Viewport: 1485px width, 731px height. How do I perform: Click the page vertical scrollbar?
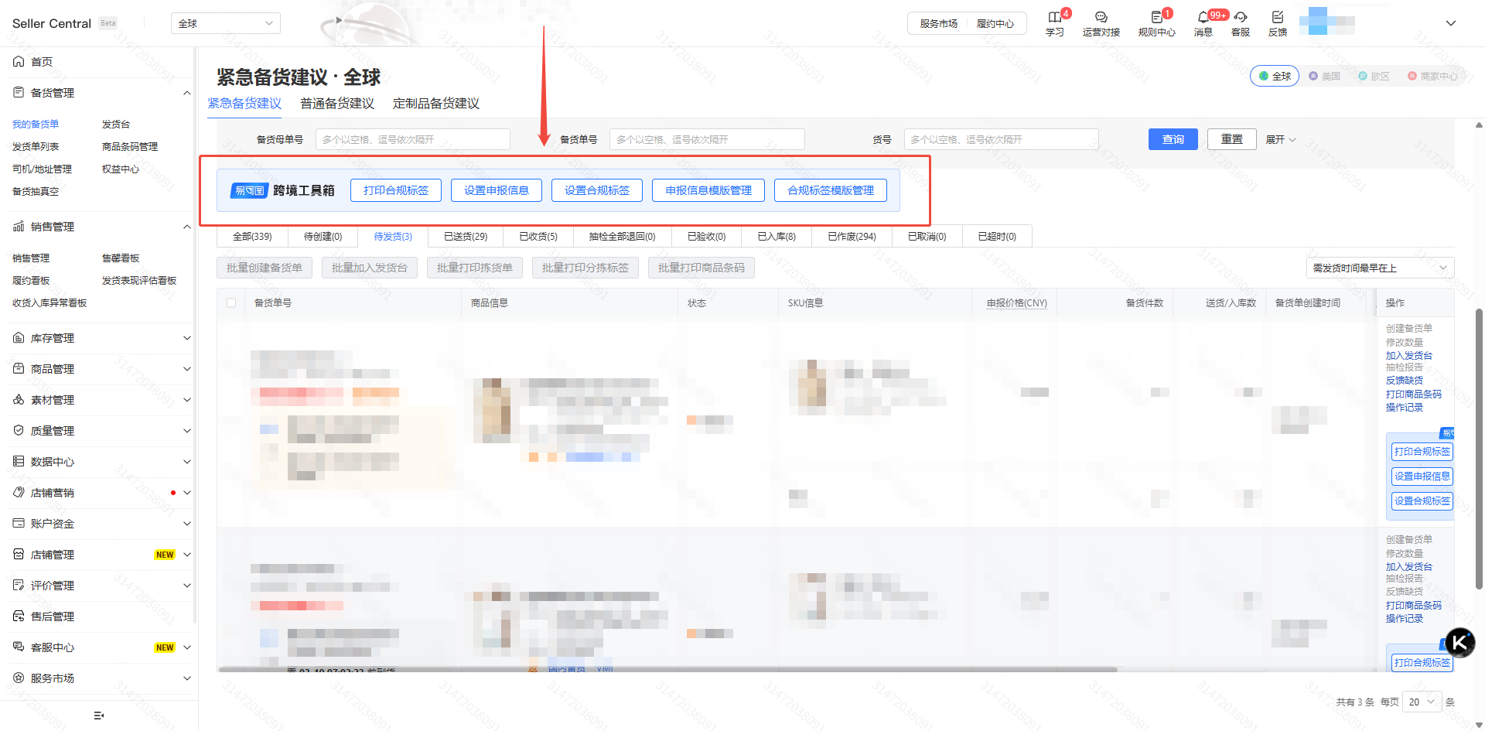(x=1479, y=449)
